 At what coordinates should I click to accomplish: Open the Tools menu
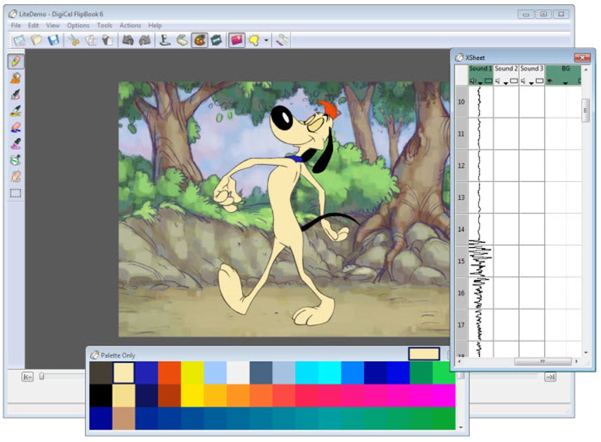click(x=105, y=25)
